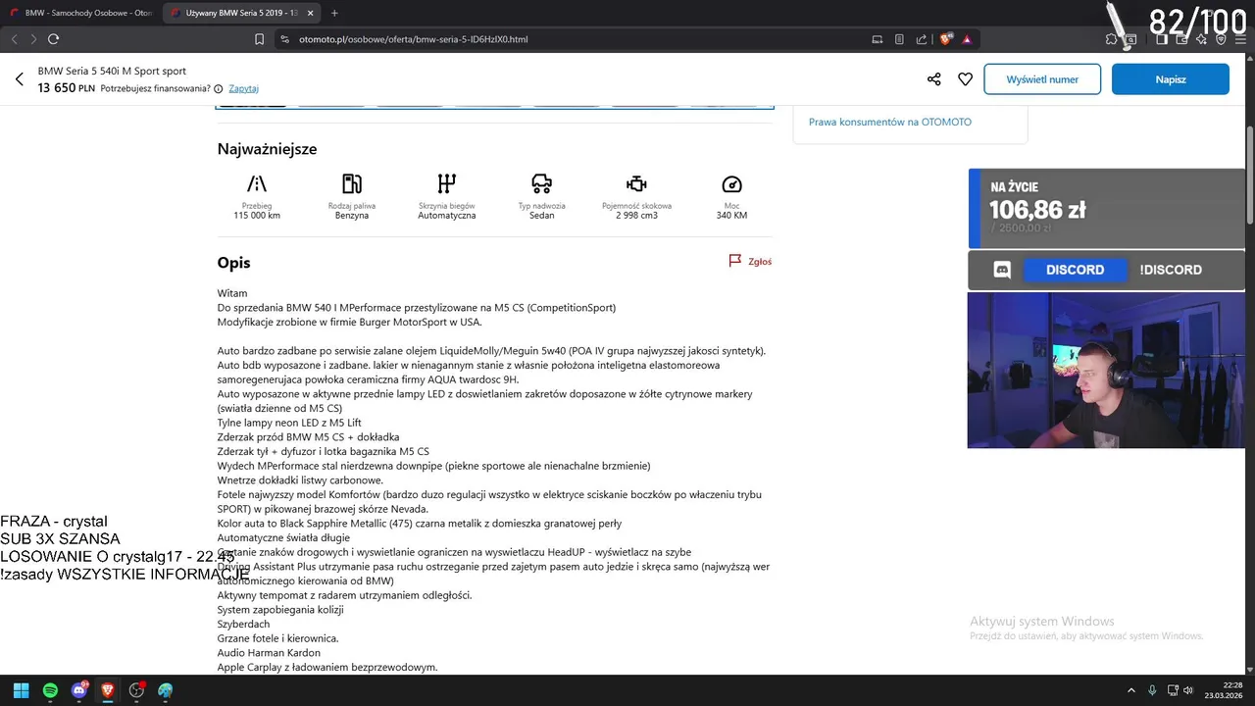1255x706 pixels.
Task: Open site settings icon beside otomoto.pl URL
Action: [284, 39]
